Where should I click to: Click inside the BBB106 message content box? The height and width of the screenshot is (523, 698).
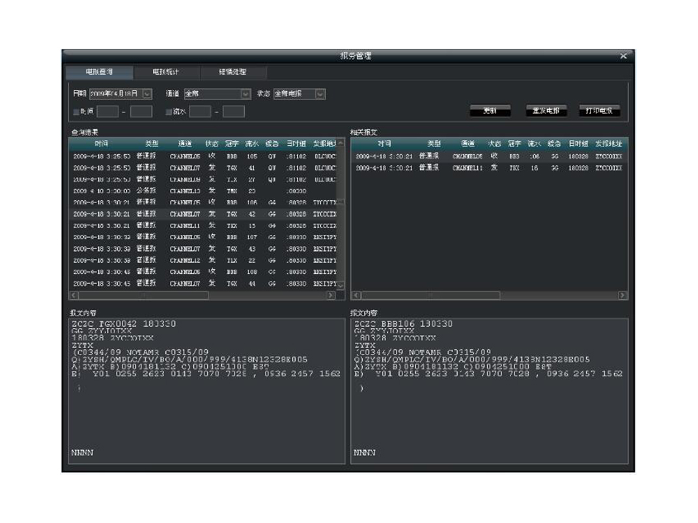tap(489, 392)
